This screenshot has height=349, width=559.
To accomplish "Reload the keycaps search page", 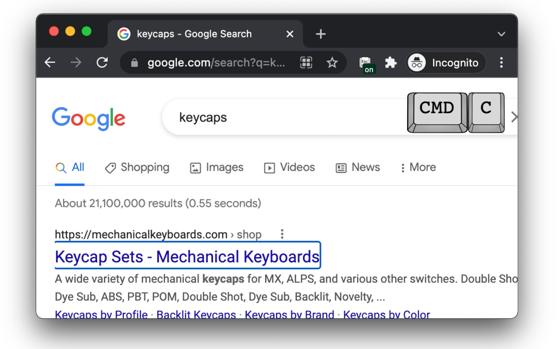I will 102,63.
